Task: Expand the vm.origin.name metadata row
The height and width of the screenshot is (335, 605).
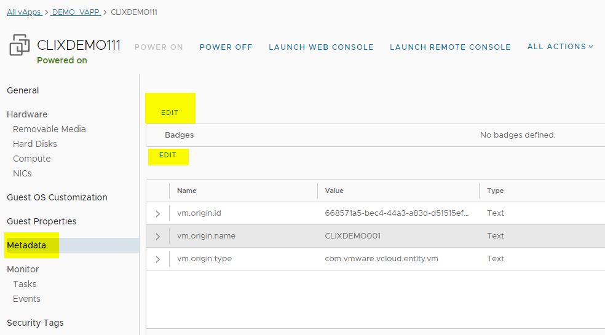Action: tap(158, 237)
